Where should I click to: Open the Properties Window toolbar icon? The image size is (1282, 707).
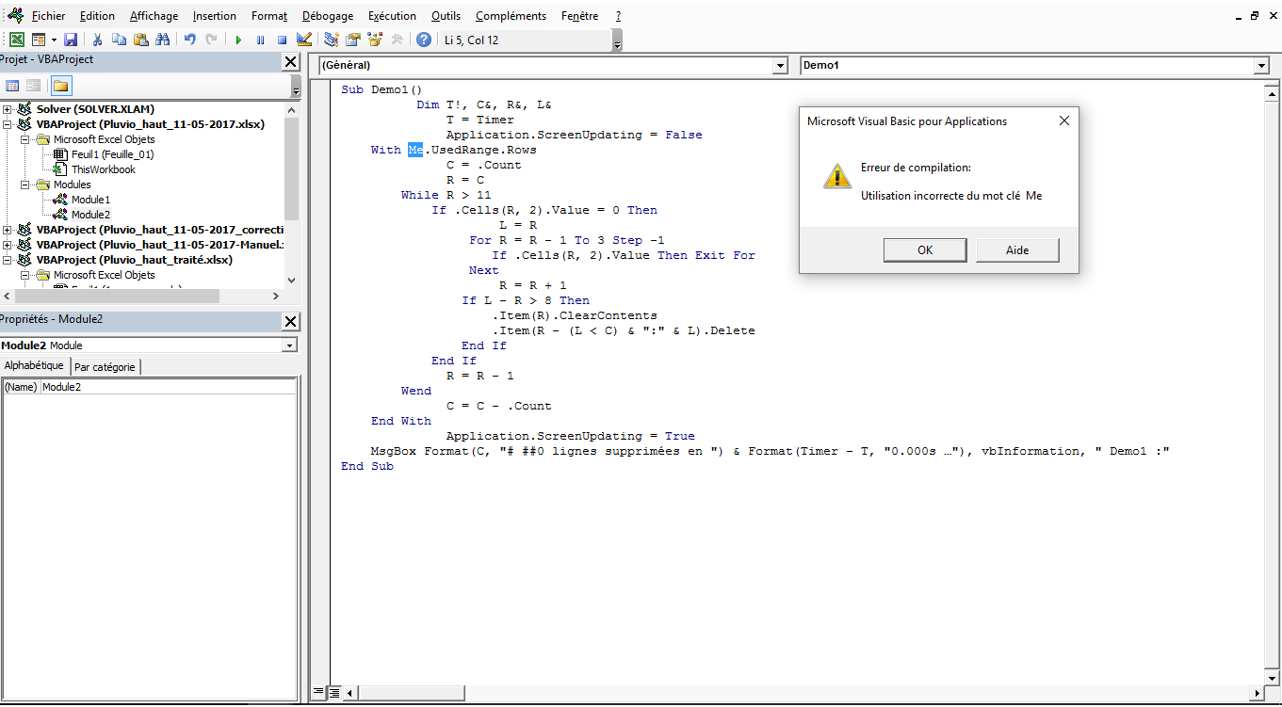pyautogui.click(x=353, y=40)
